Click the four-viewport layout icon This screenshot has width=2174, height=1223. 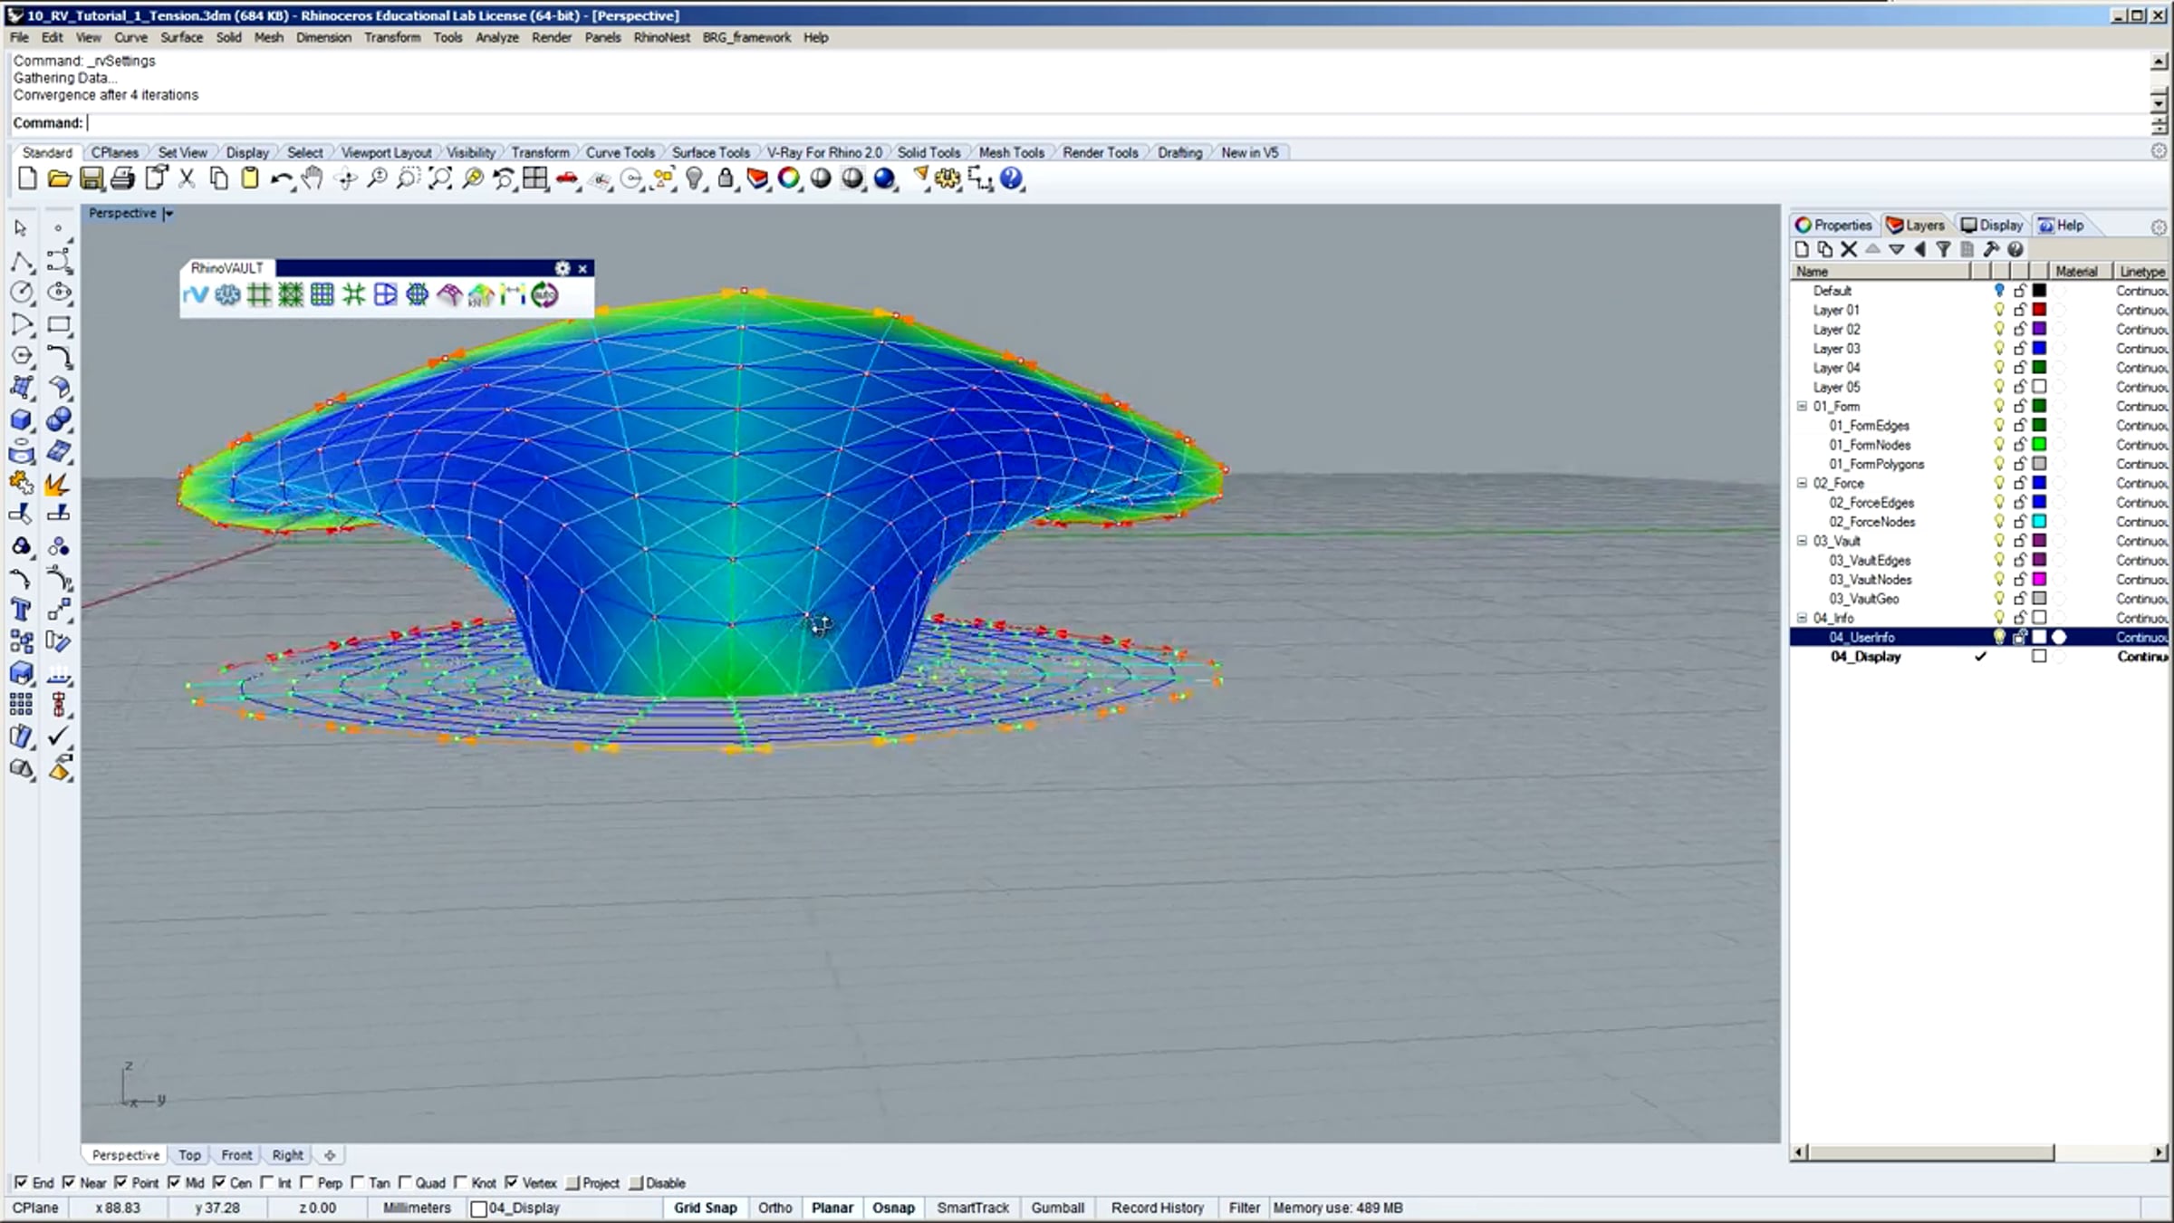(x=535, y=178)
